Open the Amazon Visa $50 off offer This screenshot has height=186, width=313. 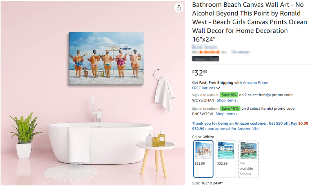point(250,126)
